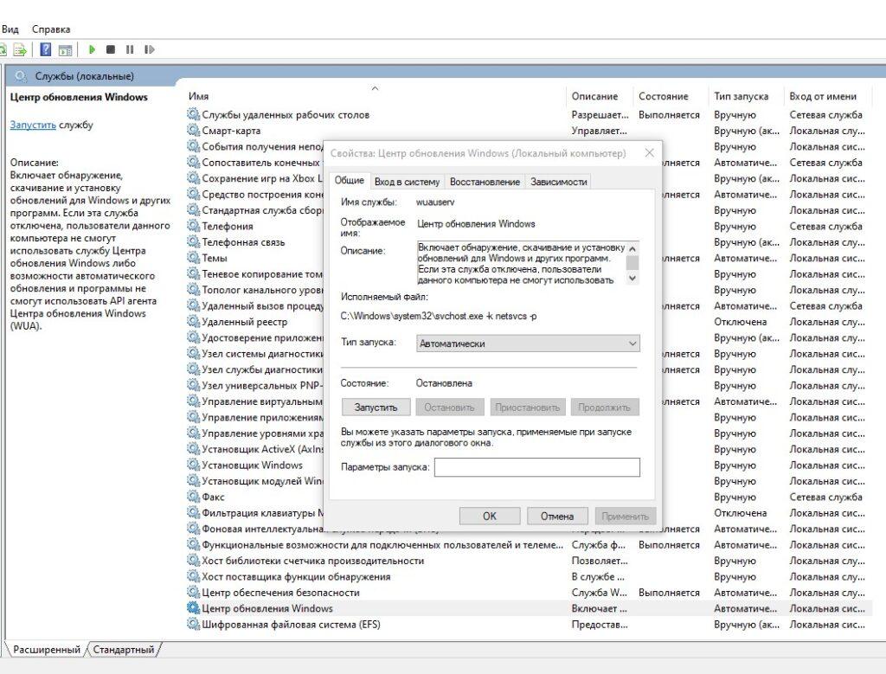Screen dimensions: 886x674
Task: Click the Применить button
Action: tap(625, 516)
